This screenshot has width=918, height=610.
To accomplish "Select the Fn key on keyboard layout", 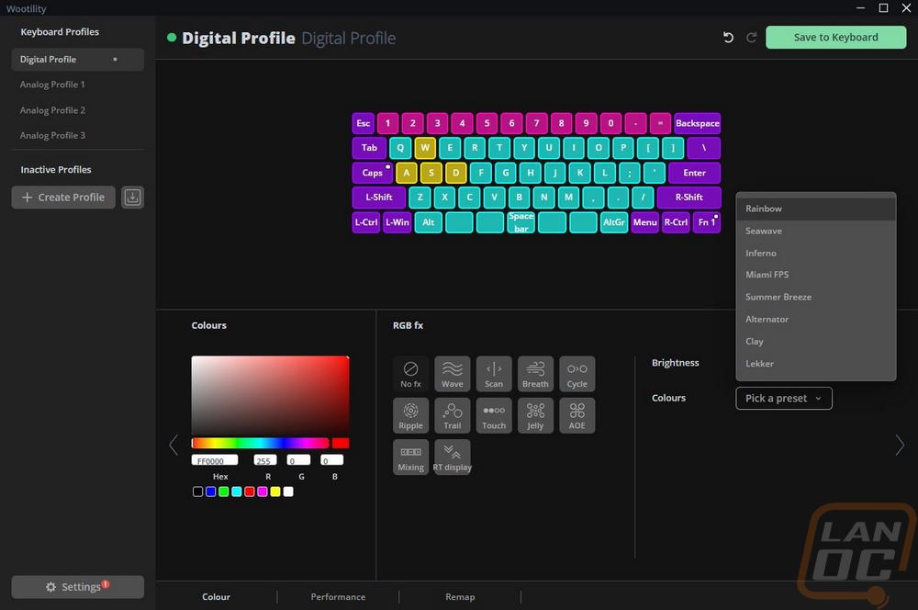I will (x=707, y=222).
